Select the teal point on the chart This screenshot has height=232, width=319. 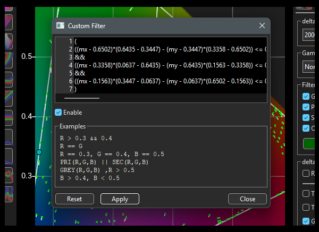tap(39, 152)
